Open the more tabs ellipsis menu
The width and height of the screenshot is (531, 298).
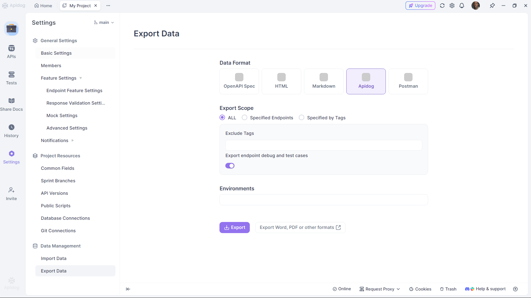tap(108, 6)
